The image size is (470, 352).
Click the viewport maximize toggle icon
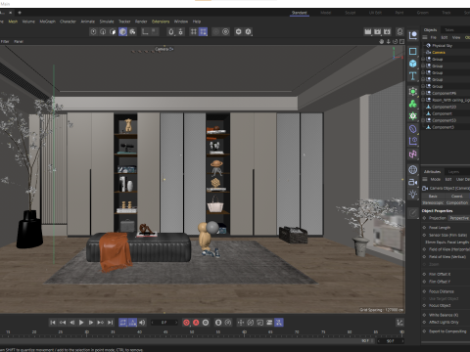tap(402, 41)
